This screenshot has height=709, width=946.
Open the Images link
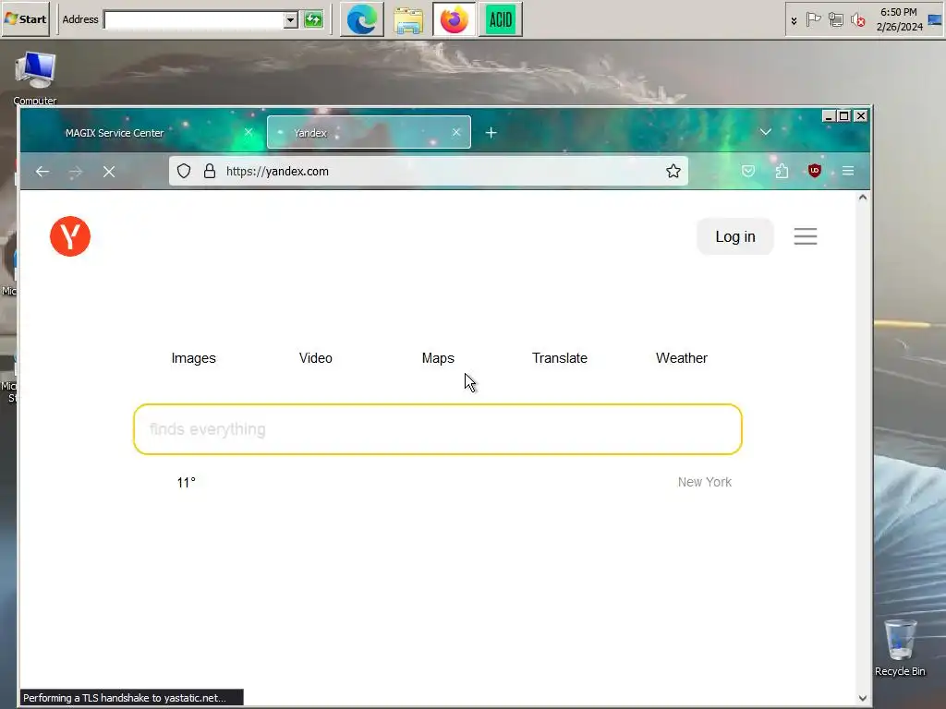pyautogui.click(x=193, y=358)
